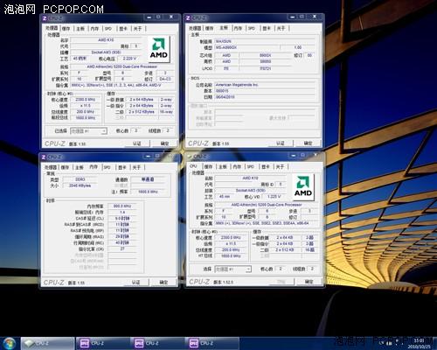The height and width of the screenshot is (350, 437).
Task: Select the 显卡 tab in the memory window
Action: click(122, 167)
